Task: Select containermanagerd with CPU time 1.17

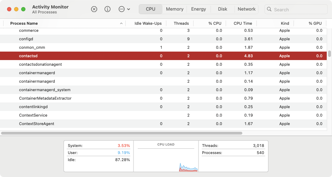Action: click(163, 73)
